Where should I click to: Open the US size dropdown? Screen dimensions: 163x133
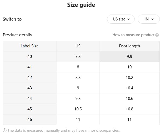point(121,19)
